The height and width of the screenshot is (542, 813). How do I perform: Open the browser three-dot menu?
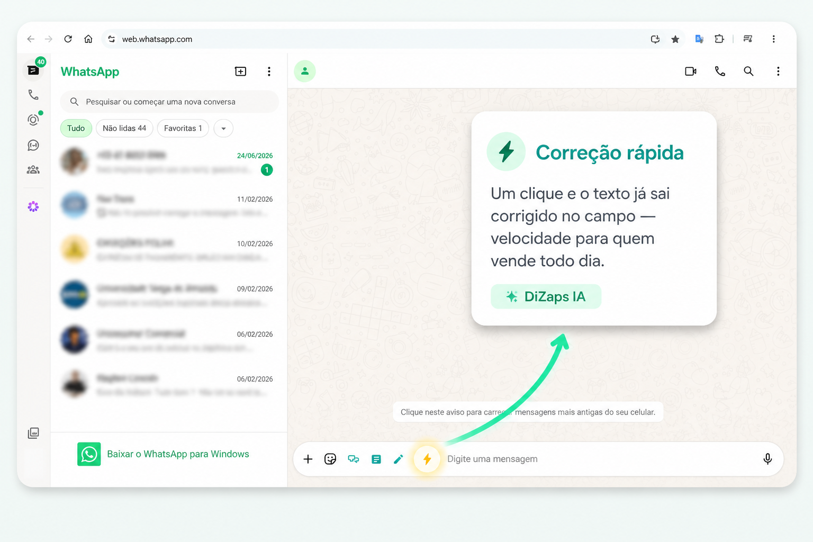point(774,39)
